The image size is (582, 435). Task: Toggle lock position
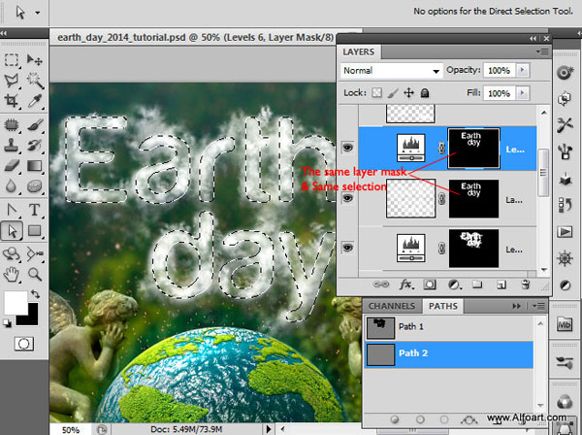pyautogui.click(x=408, y=92)
